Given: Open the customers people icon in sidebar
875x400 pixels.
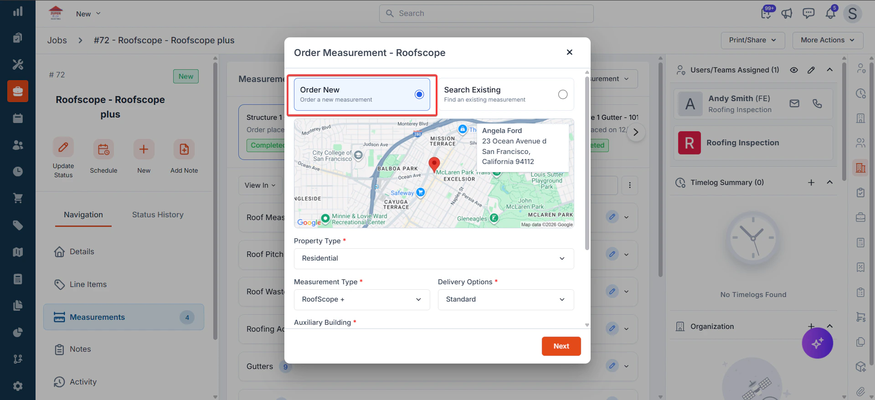Looking at the screenshot, I should coord(18,145).
